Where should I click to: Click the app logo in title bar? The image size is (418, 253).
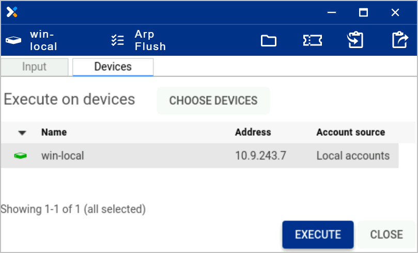click(x=12, y=12)
